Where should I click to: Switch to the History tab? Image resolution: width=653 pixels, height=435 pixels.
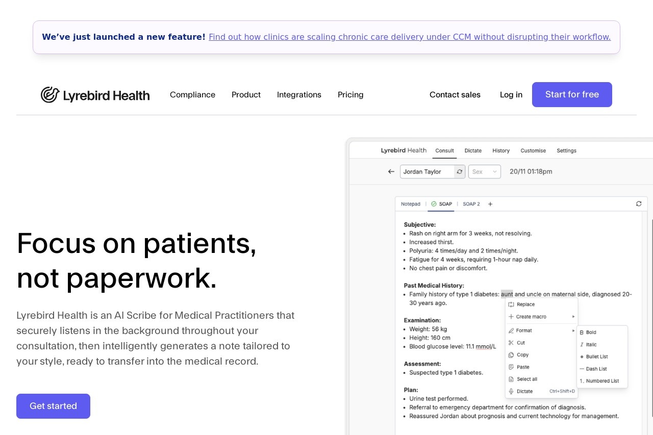pyautogui.click(x=501, y=150)
